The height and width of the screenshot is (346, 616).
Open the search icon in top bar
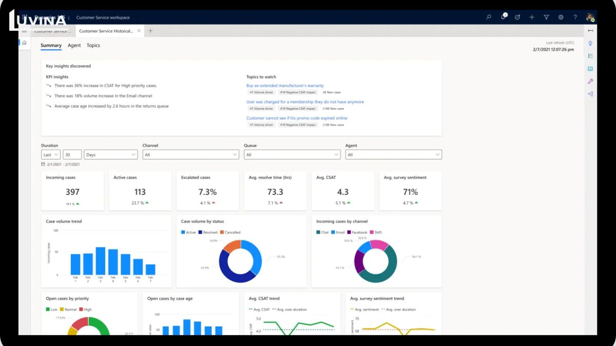point(489,17)
